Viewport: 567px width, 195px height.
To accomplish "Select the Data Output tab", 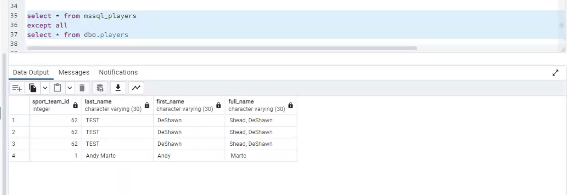I will [31, 72].
